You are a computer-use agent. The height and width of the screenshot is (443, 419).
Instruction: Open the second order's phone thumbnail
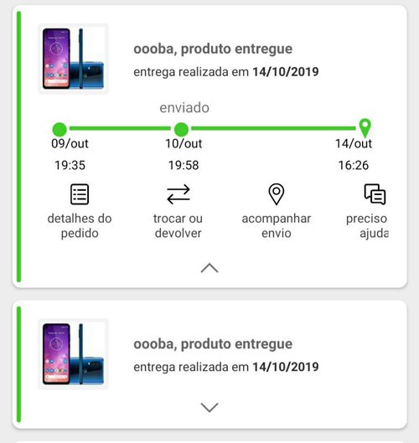tap(73, 353)
